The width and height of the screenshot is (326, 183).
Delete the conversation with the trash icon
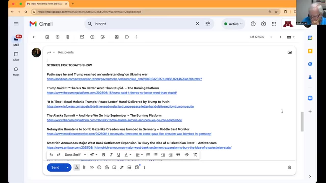(68, 37)
